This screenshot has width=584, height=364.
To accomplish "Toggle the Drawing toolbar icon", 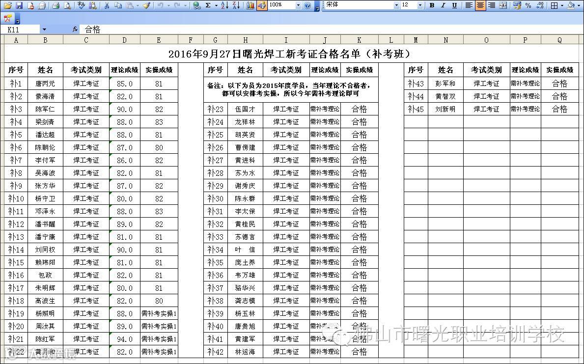I will [x=262, y=5].
